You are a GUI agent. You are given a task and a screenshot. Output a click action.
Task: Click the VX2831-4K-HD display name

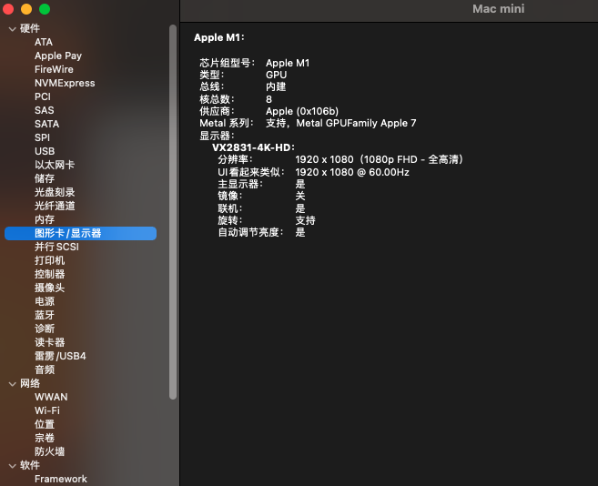coord(253,147)
